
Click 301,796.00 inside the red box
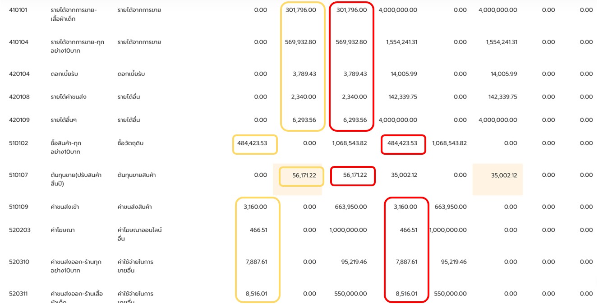click(x=351, y=10)
